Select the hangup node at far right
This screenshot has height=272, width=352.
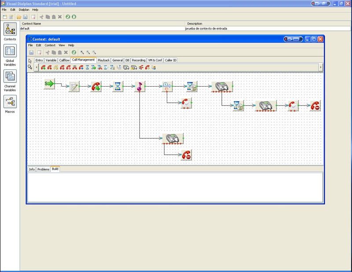point(315,105)
